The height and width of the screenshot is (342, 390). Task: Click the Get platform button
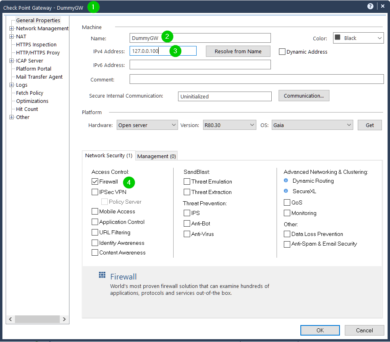coord(369,125)
